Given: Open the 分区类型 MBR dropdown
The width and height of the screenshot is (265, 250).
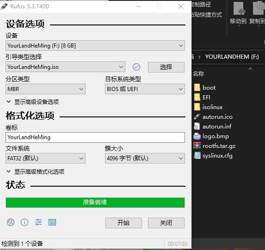Looking at the screenshot, I should [x=45, y=89].
